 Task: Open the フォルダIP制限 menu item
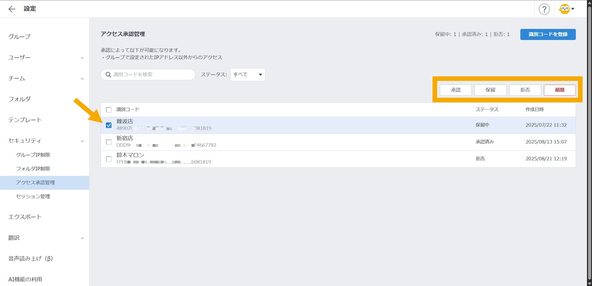coord(33,169)
